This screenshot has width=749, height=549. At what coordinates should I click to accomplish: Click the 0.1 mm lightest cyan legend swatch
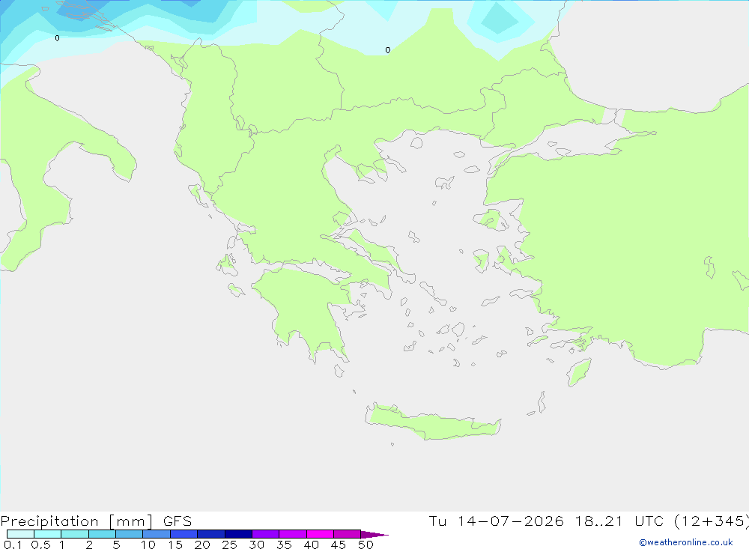[x=20, y=534]
